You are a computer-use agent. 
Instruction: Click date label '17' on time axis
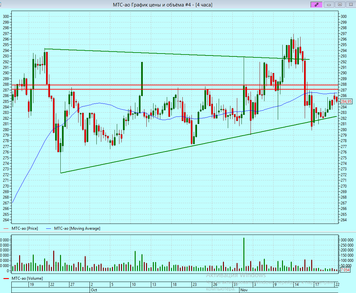tap(317, 284)
